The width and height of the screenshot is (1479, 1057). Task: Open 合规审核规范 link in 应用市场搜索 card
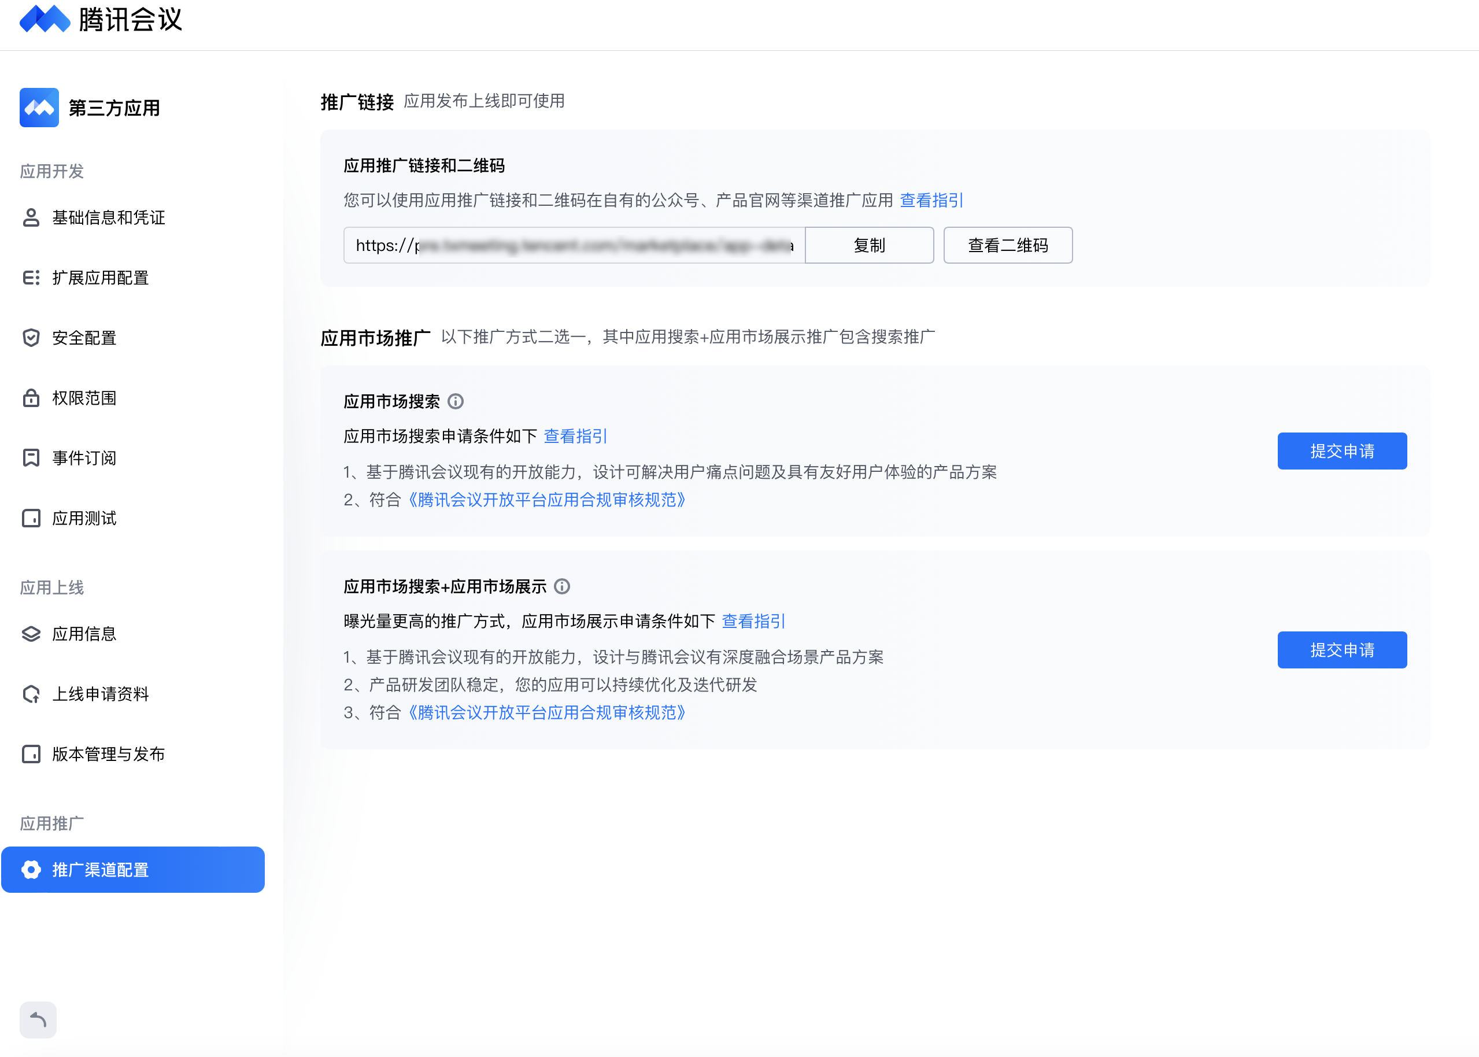click(x=546, y=500)
